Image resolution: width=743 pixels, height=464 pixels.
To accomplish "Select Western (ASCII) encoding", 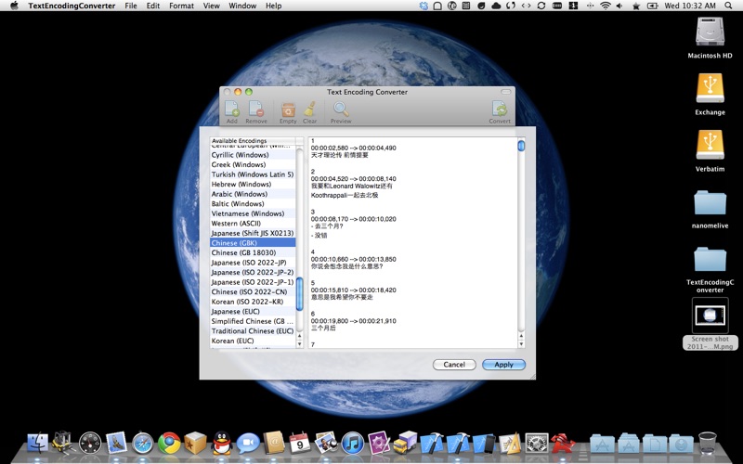I will (x=253, y=224).
